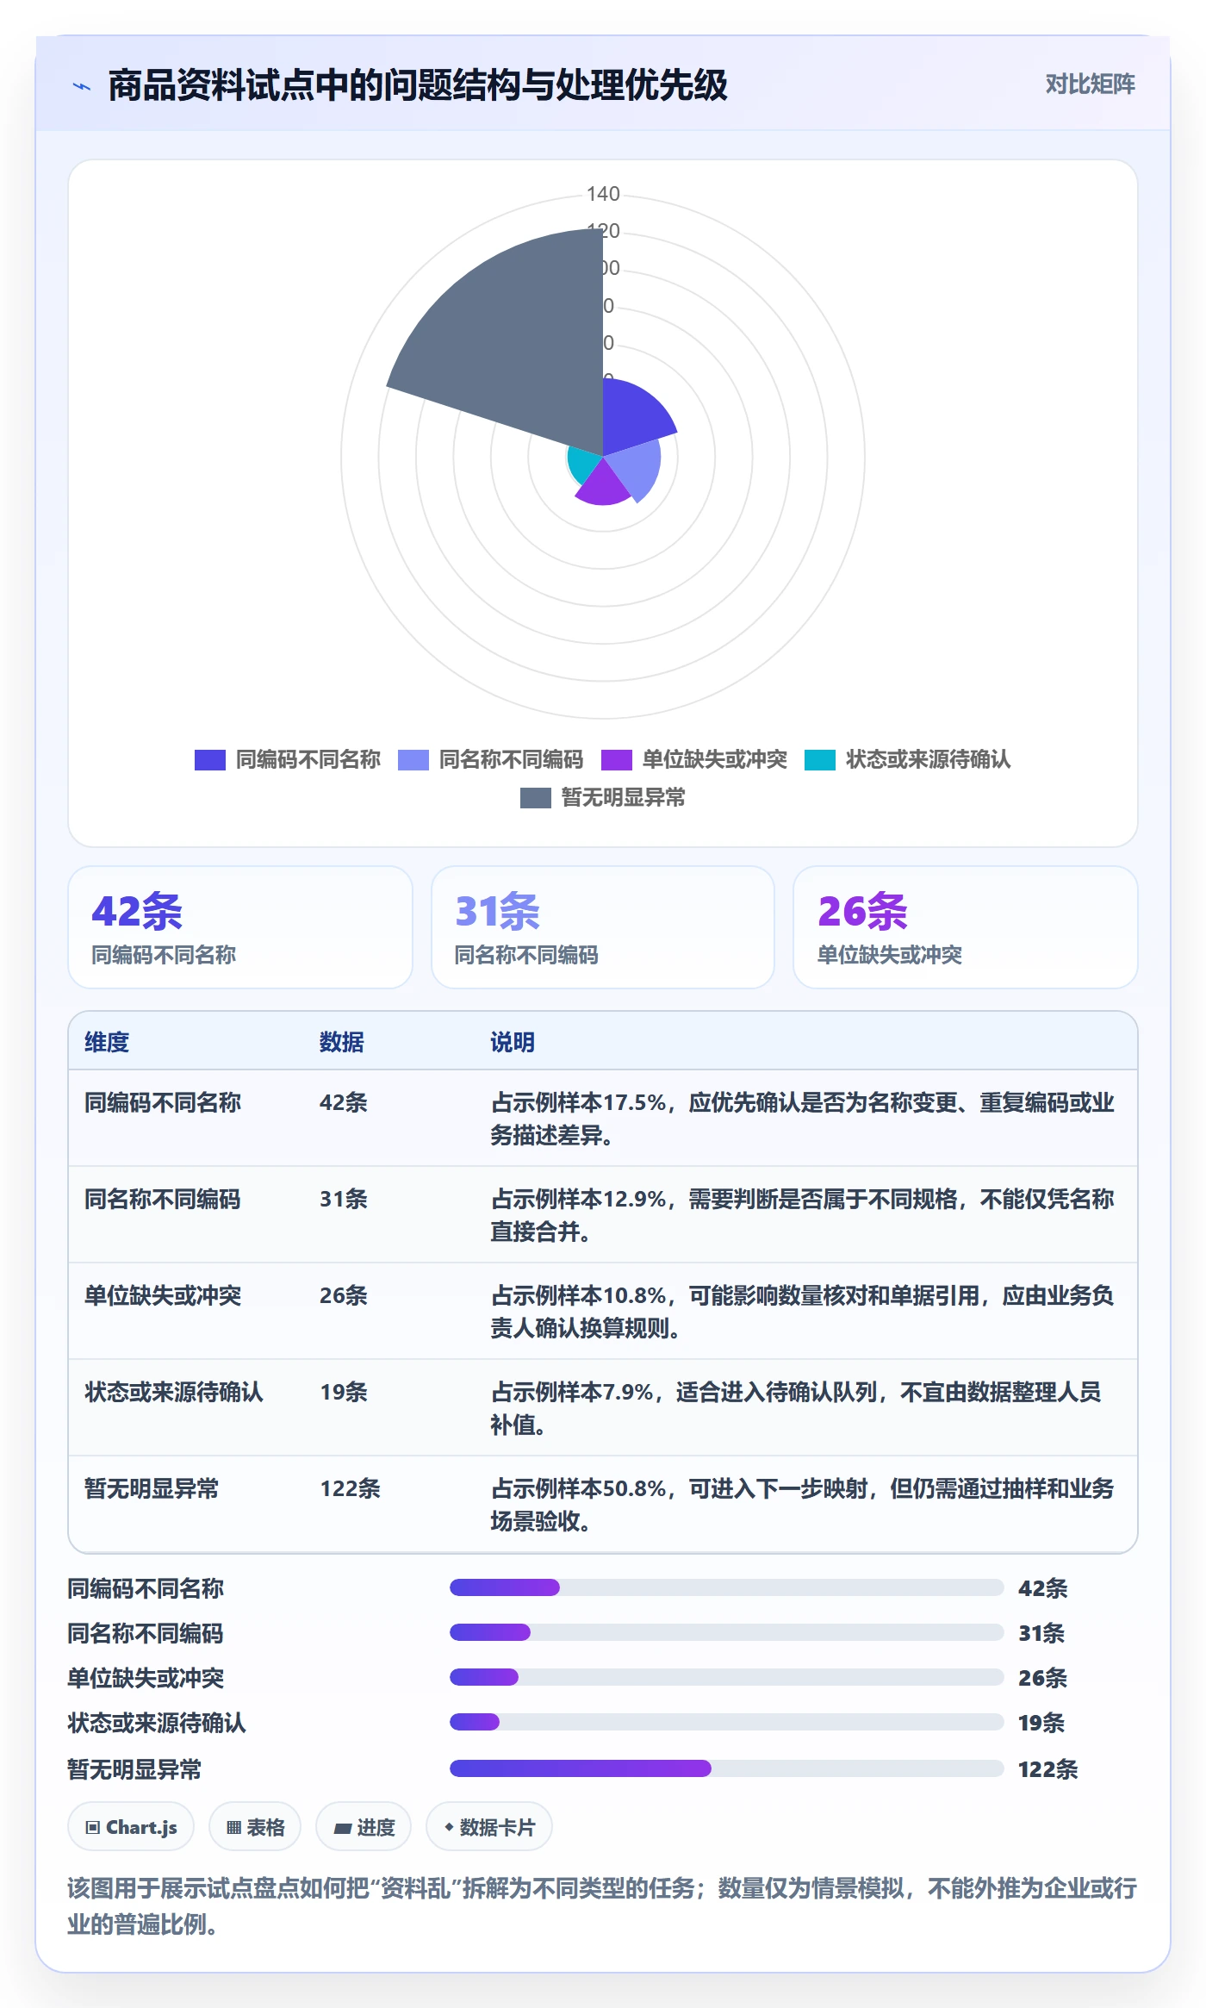Toggle the 同编码不同名称 legend swatch
This screenshot has width=1206, height=2008.
tap(209, 759)
